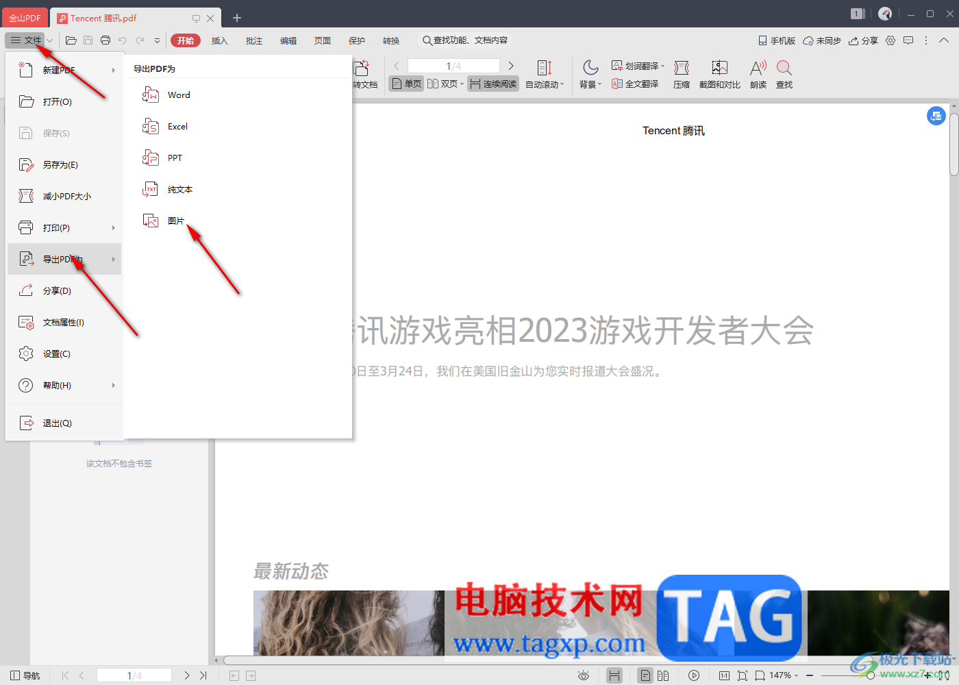This screenshot has width=959, height=685.
Task: Choose Save As (另存为) in file menu
Action: (x=64, y=164)
